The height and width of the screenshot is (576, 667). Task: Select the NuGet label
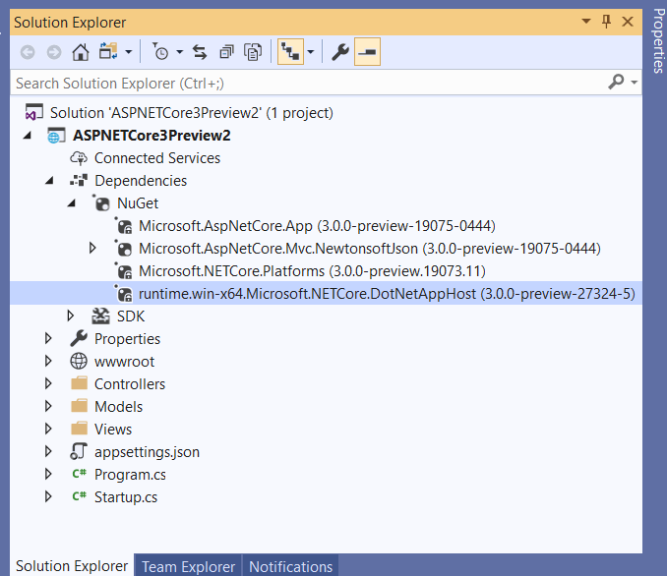[x=138, y=202]
